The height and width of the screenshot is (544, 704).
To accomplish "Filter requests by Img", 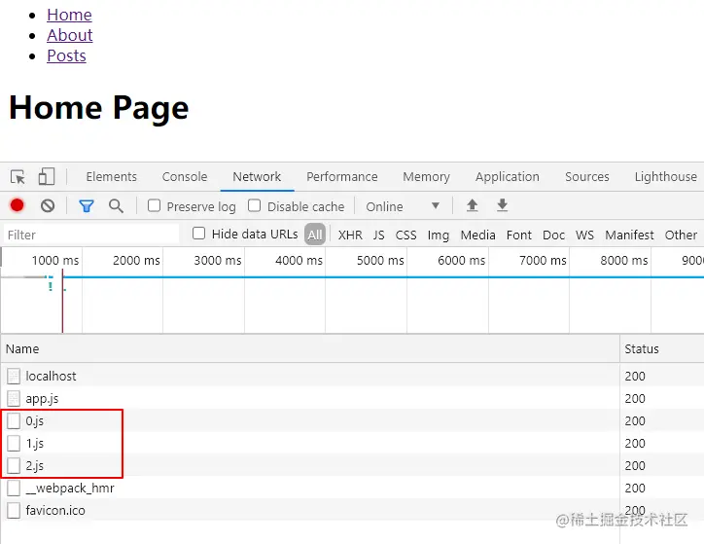I will 439,235.
